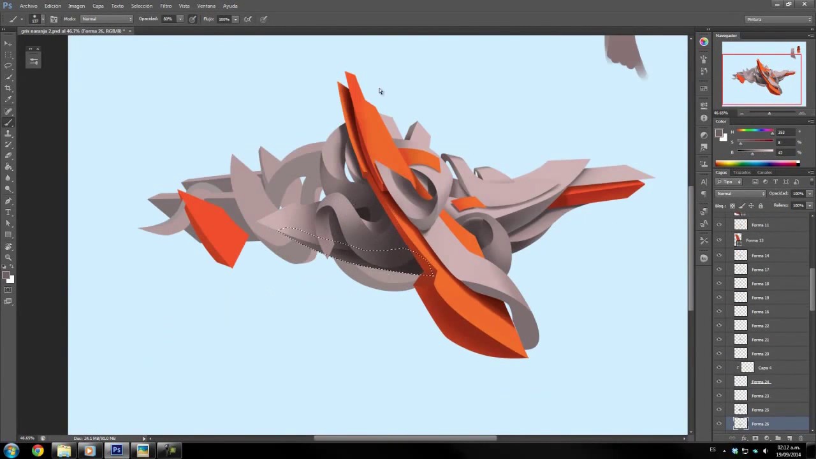Select the Hand tool
The image size is (816, 459).
point(8,246)
